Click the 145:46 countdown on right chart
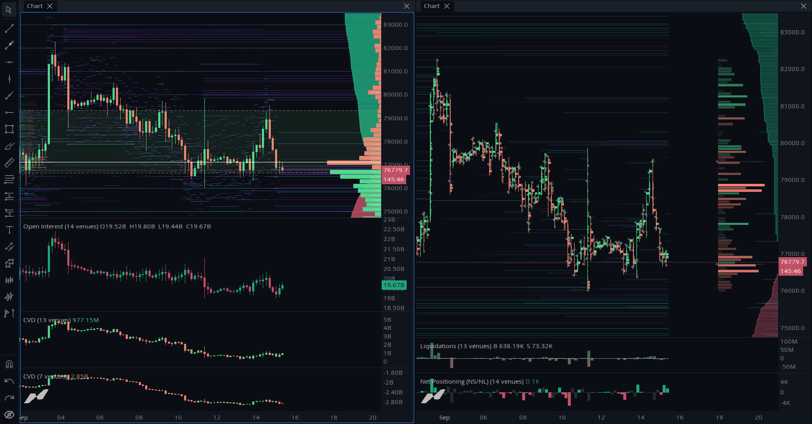This screenshot has height=424, width=812. pyautogui.click(x=790, y=272)
